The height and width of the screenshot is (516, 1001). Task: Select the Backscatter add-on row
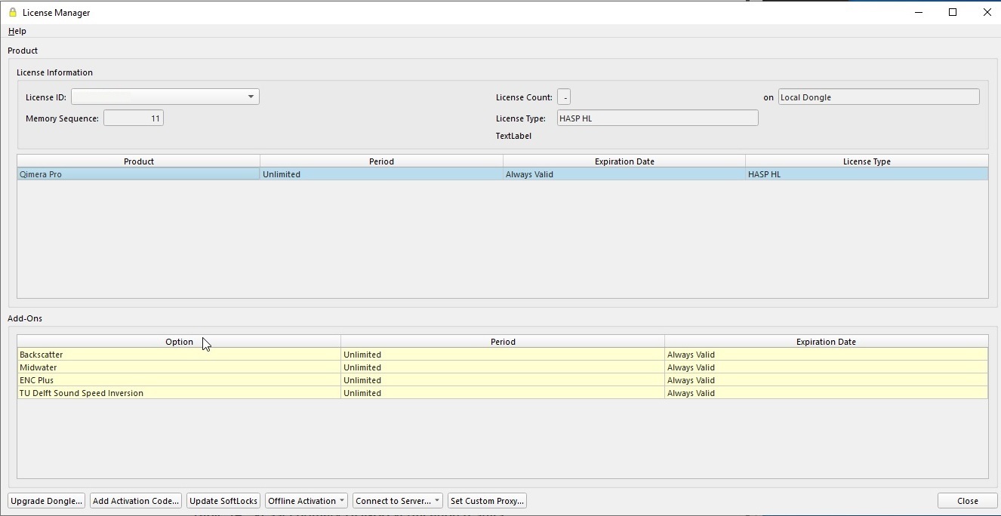coord(178,355)
